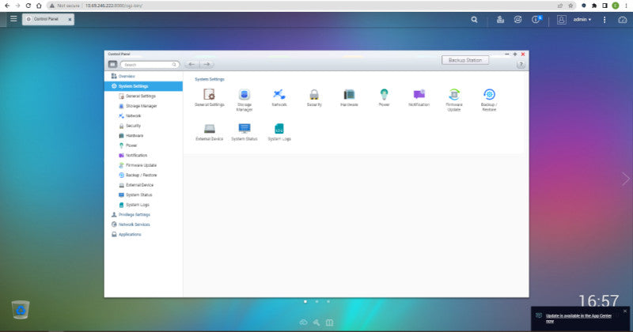Click update available in App Center link
This screenshot has height=332, width=633.
point(578,319)
